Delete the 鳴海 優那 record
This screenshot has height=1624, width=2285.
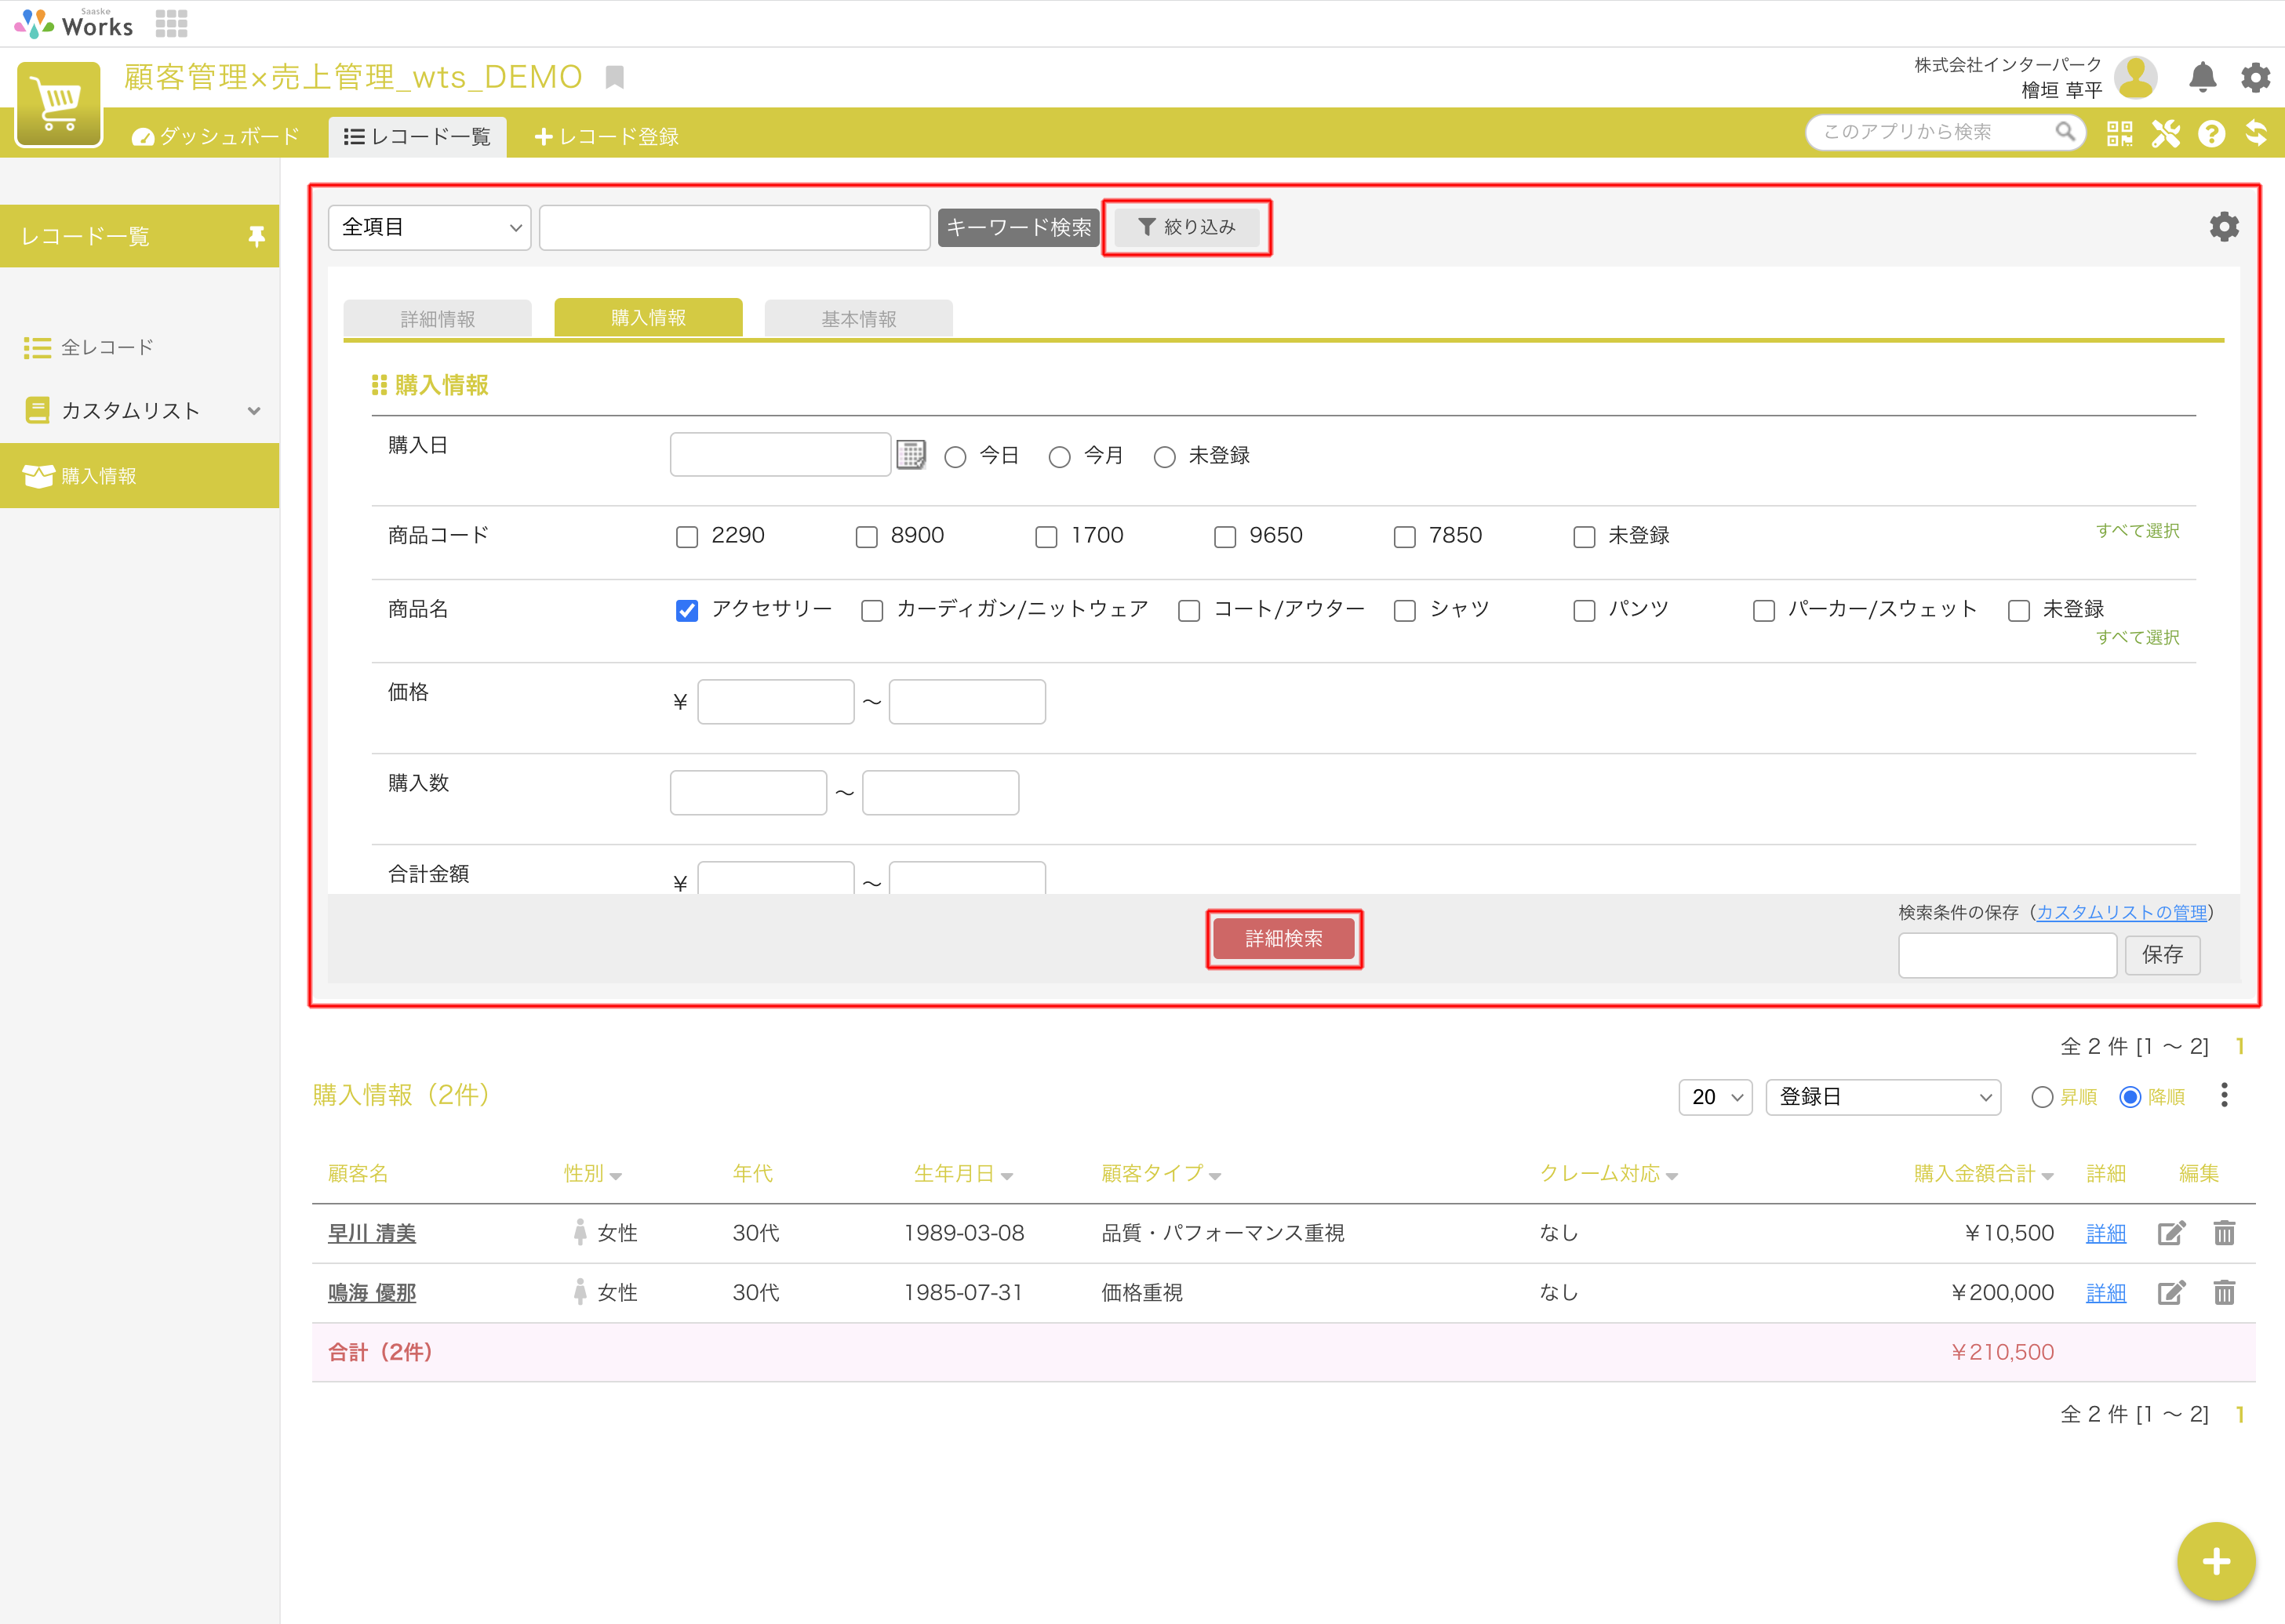tap(2224, 1292)
